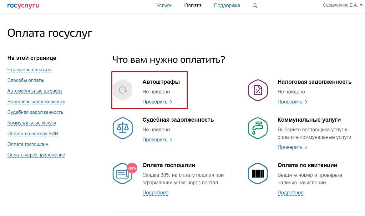365x216 pixels.
Task: Click the Оплата по квитанции barcode icon
Action: tap(258, 173)
